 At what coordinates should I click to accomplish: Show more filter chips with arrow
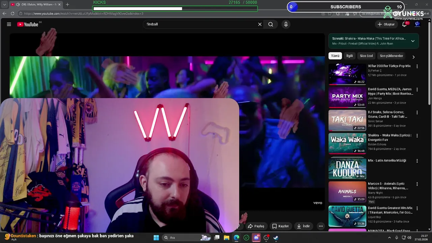(x=413, y=57)
